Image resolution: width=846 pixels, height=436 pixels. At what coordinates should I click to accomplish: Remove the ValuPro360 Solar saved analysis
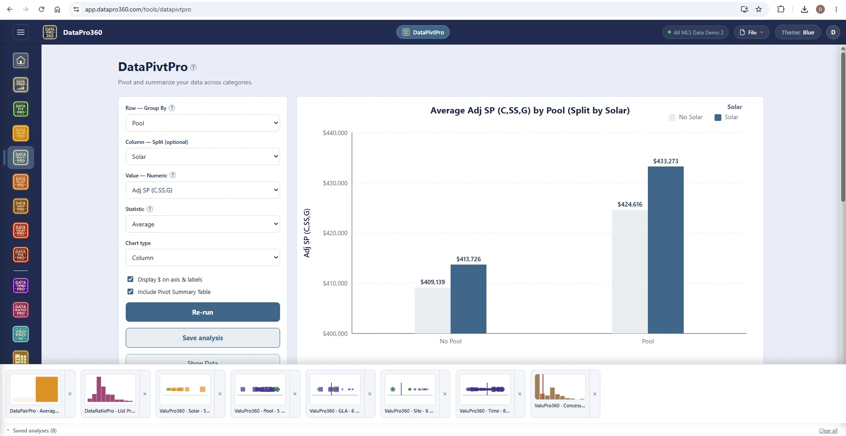coord(220,394)
